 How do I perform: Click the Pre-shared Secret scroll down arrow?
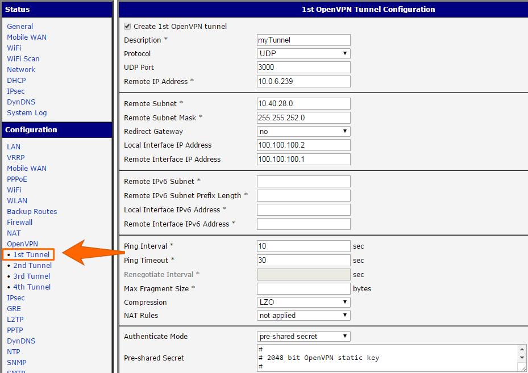point(522,358)
